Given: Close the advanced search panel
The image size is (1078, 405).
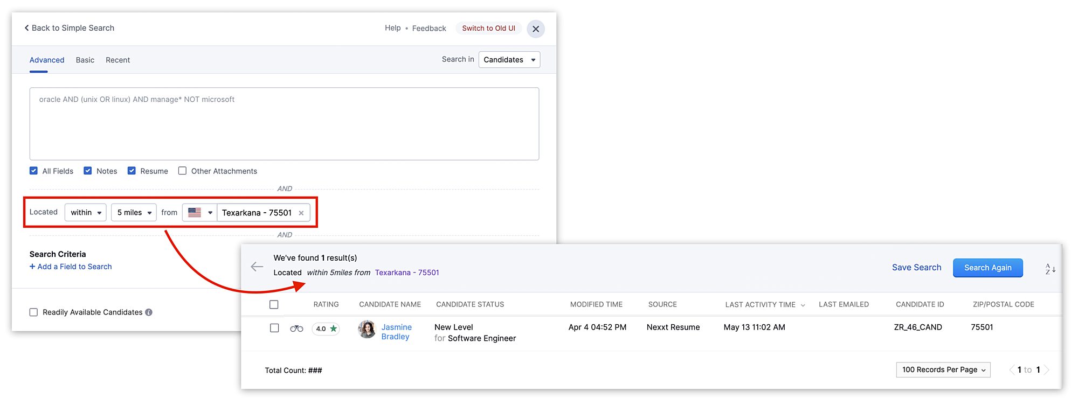Looking at the screenshot, I should pyautogui.click(x=535, y=29).
